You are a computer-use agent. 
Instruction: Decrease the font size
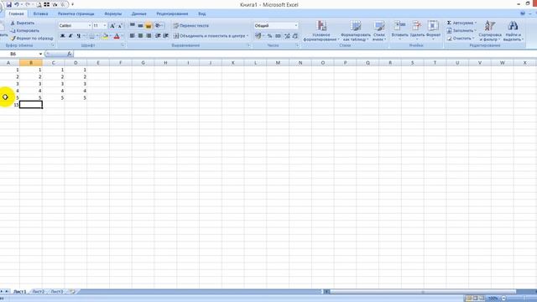[120, 26]
